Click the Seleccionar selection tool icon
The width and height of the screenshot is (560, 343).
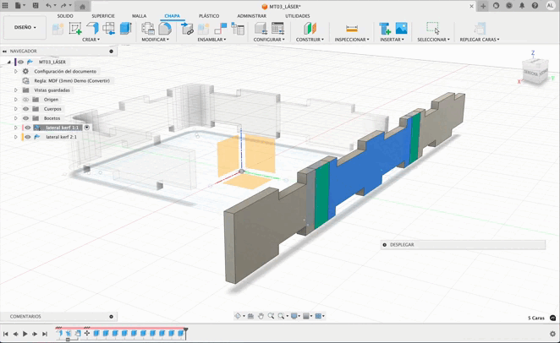coord(433,29)
